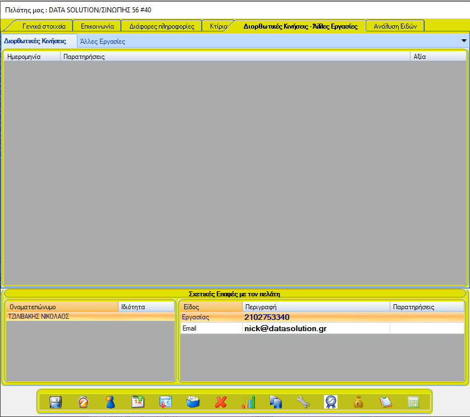
Task: Click the blue award ribbon icon
Action: click(331, 402)
